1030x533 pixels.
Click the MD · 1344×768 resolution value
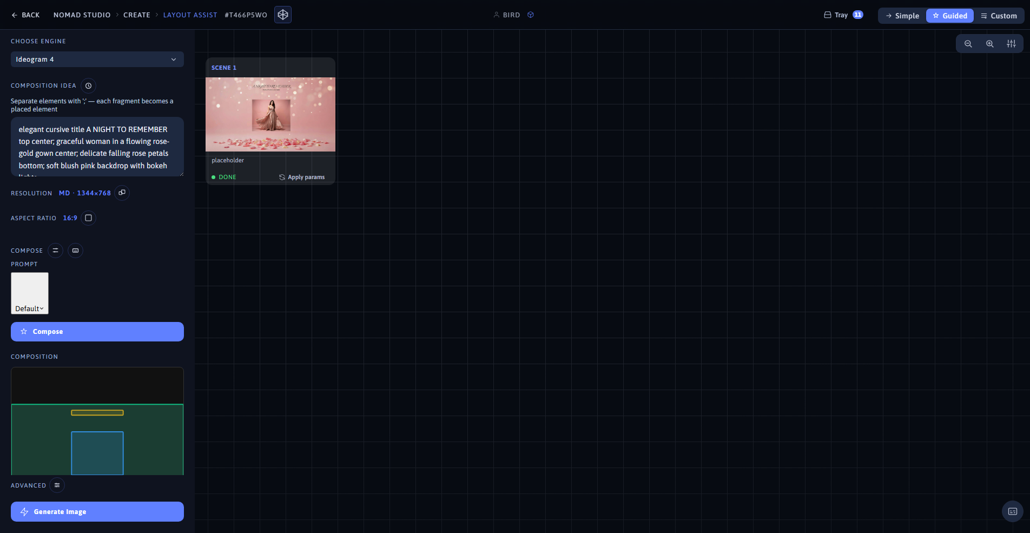click(x=85, y=193)
